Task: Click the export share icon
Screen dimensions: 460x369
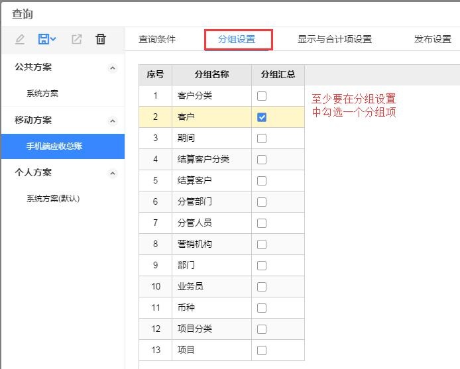Action: 77,39
